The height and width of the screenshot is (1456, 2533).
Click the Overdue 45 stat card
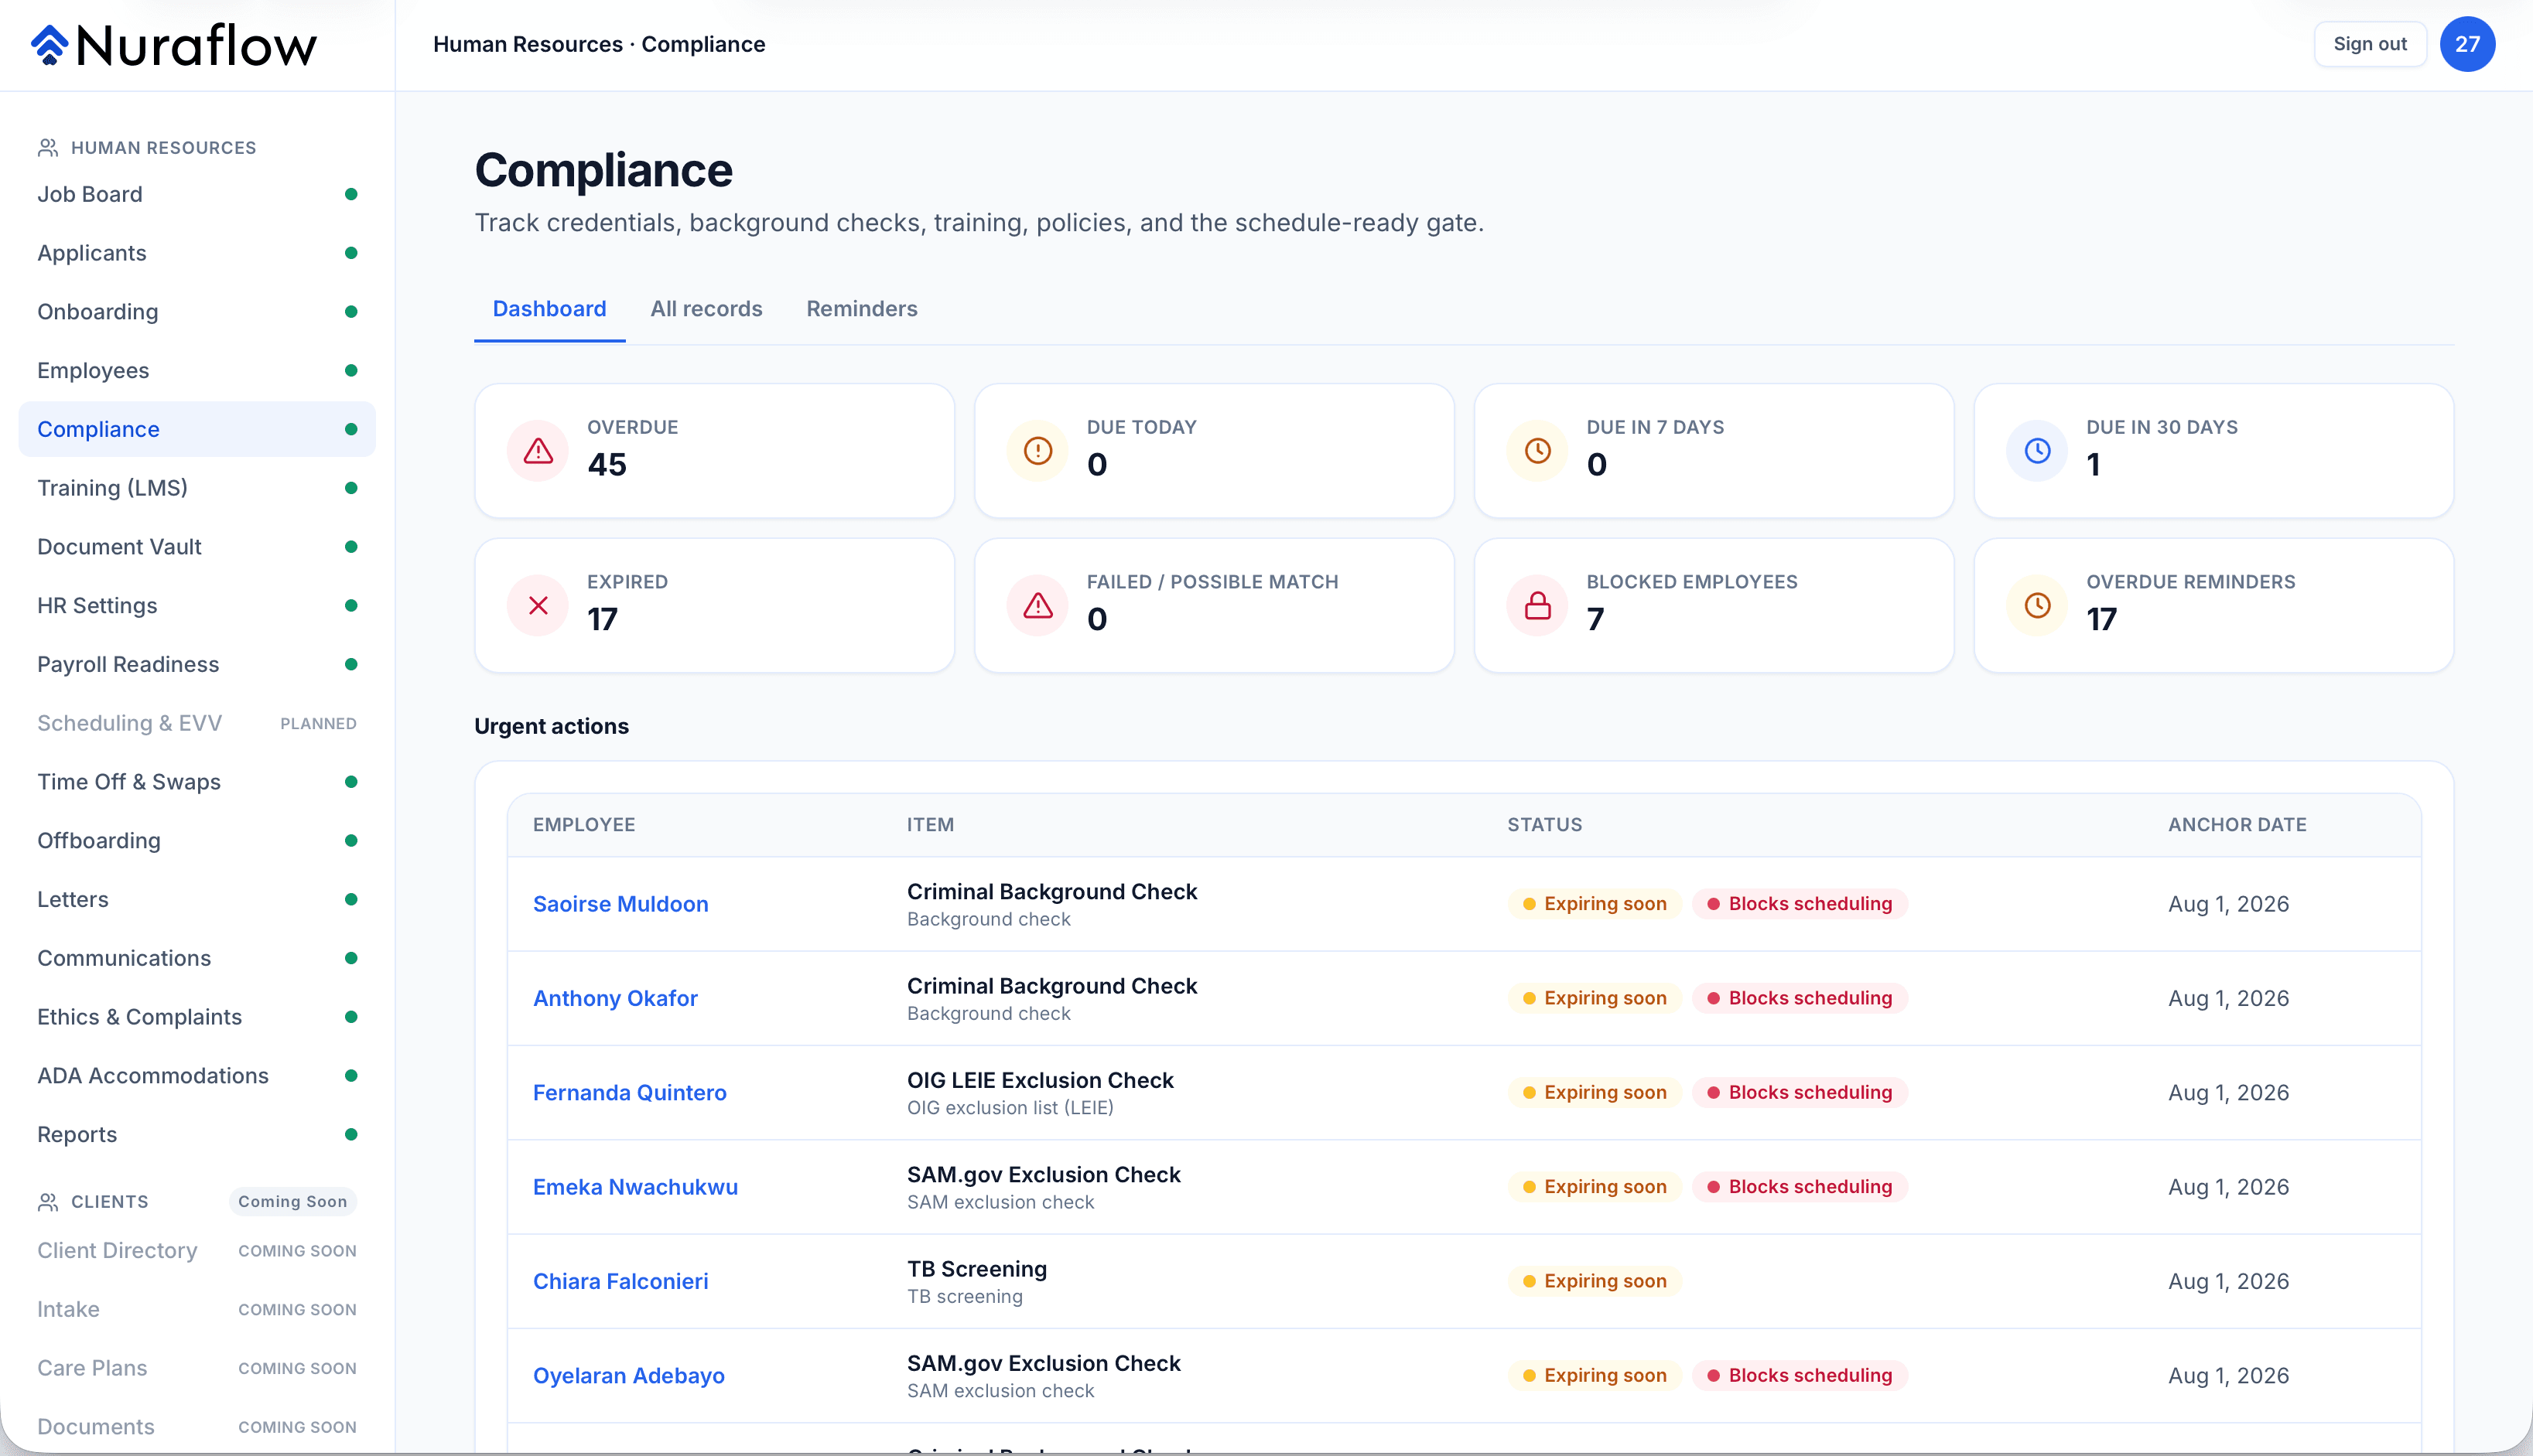(x=714, y=451)
